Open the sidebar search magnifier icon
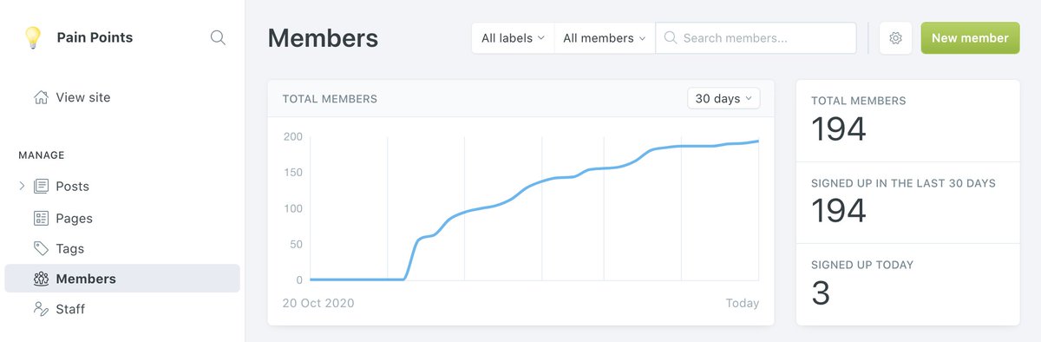1041x342 pixels. [219, 37]
